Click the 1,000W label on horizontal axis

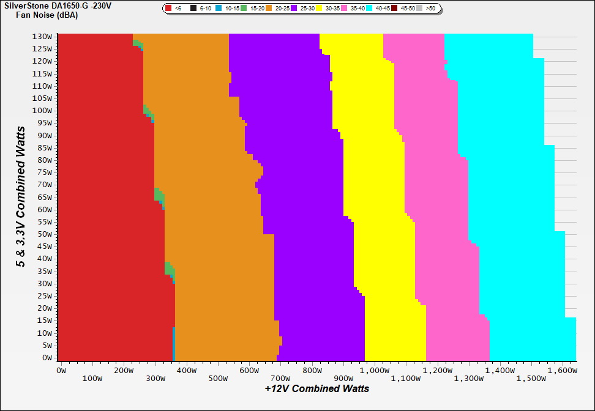[375, 370]
